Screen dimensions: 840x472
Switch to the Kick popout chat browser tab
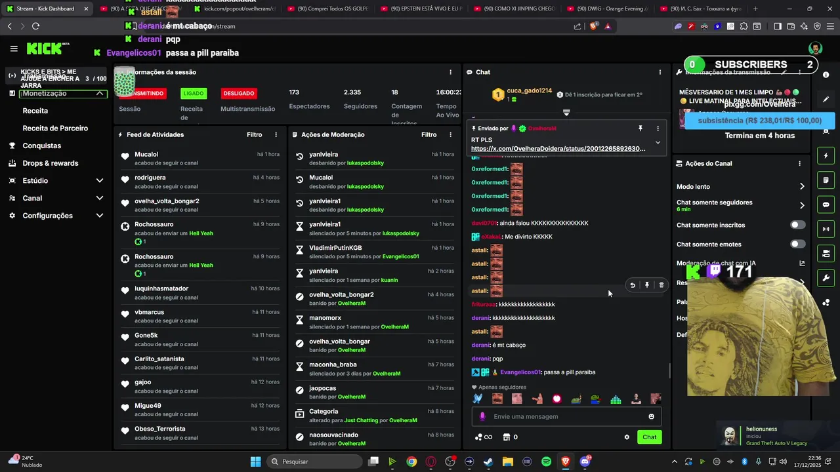[x=235, y=9]
